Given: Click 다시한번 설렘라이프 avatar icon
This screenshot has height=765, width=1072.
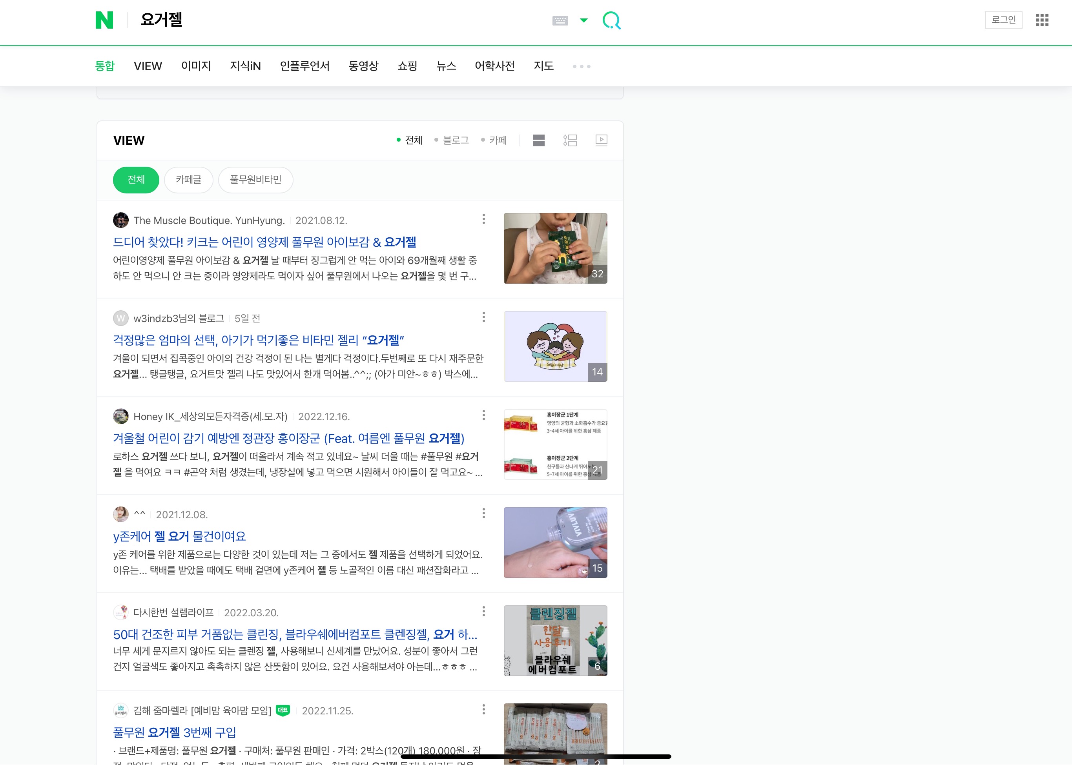Looking at the screenshot, I should tap(120, 612).
